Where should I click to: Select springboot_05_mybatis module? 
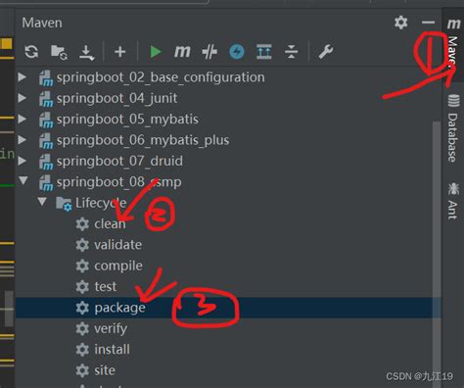click(x=127, y=120)
